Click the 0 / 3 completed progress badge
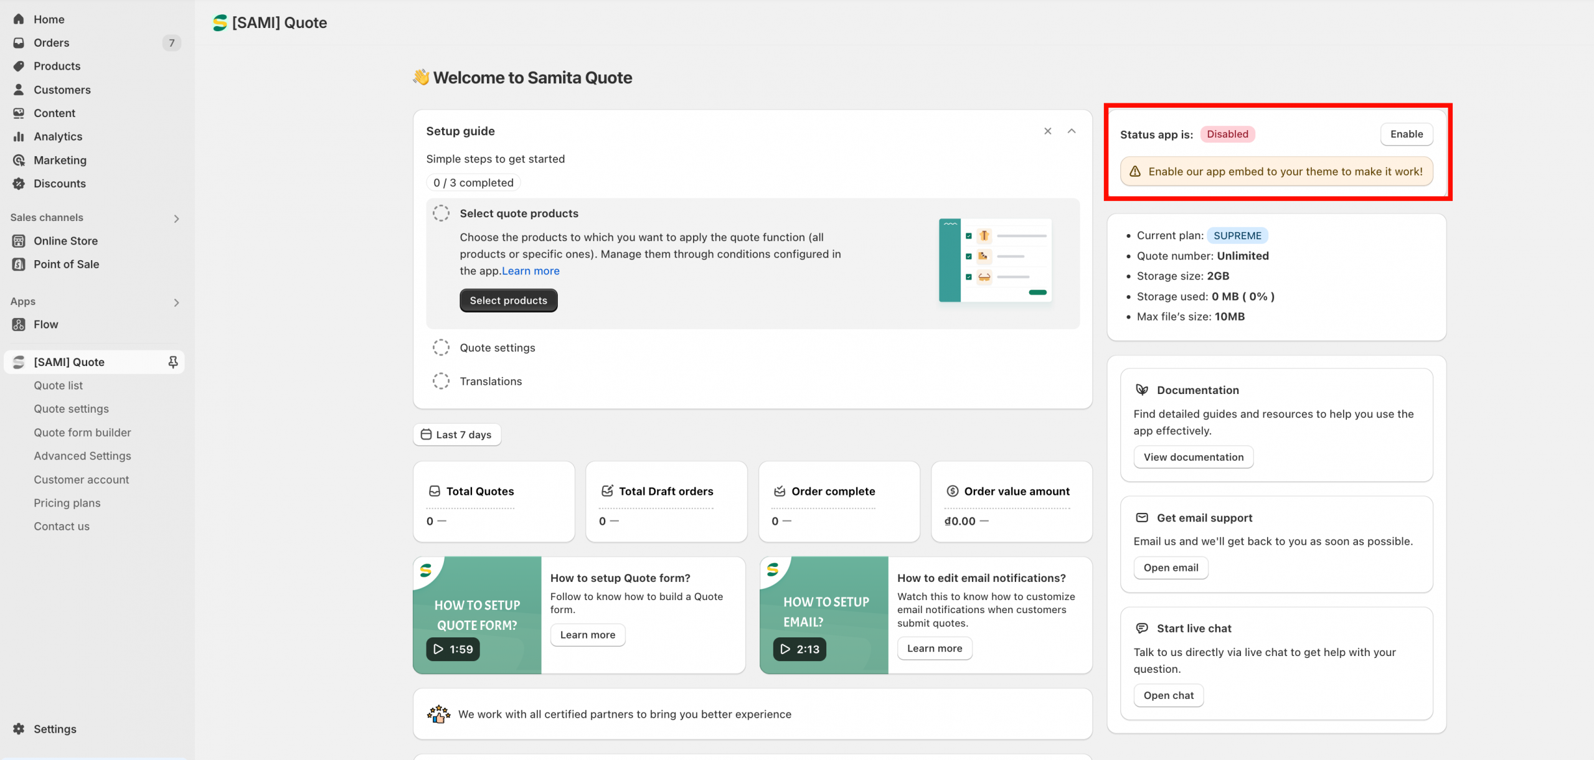The width and height of the screenshot is (1594, 760). [x=473, y=183]
